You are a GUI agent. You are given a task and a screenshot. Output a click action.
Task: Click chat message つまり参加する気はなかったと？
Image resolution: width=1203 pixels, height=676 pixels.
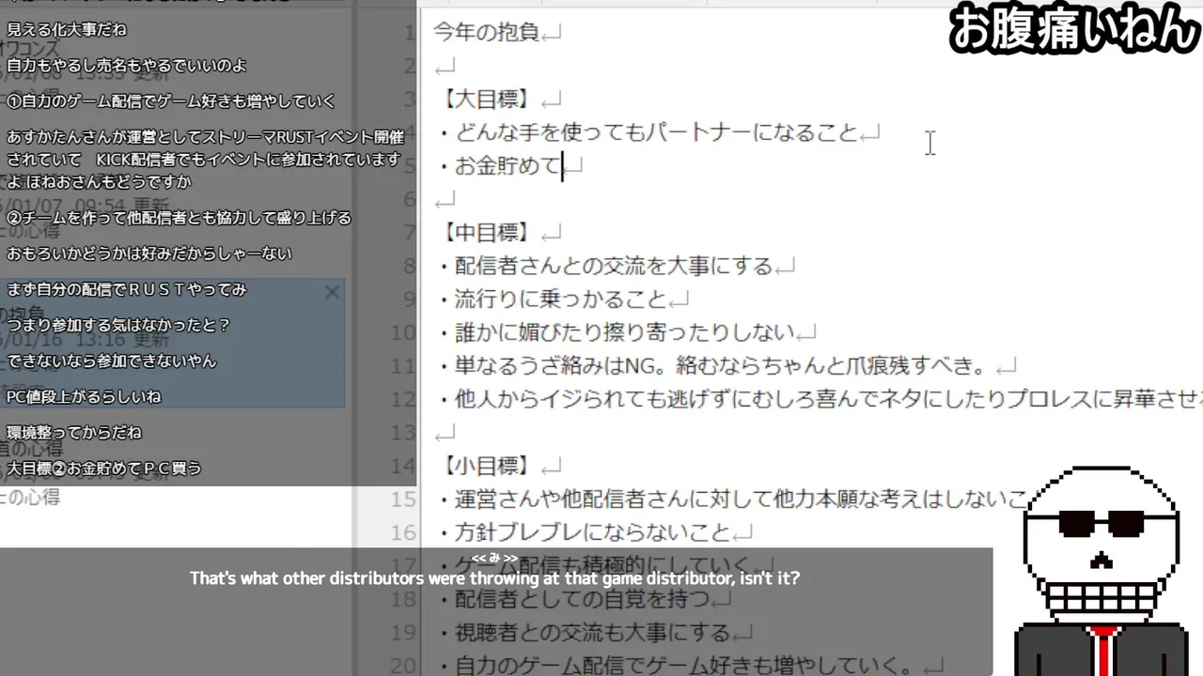(118, 325)
